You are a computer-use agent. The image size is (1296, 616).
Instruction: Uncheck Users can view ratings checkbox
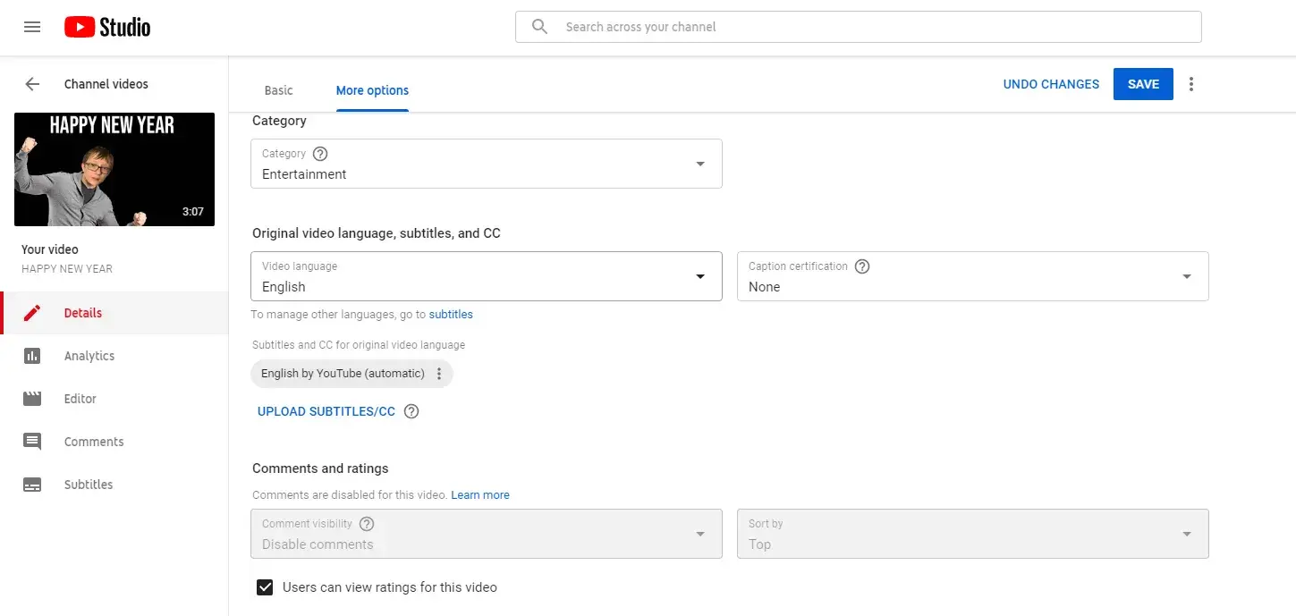[x=265, y=587]
